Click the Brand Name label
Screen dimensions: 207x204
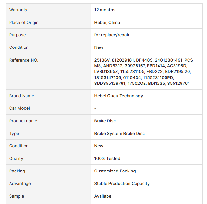click(x=21, y=96)
